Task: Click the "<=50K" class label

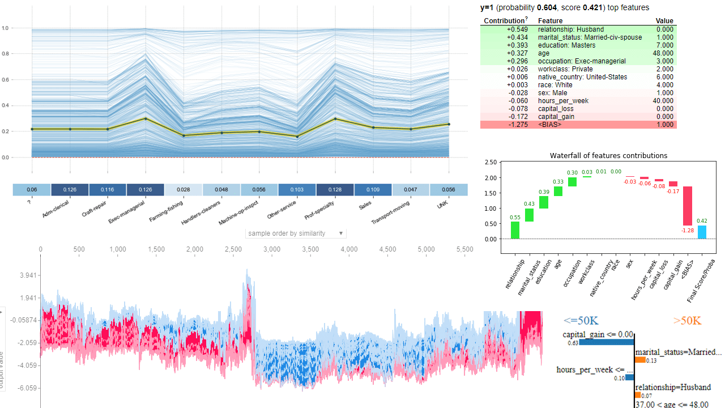Action: click(580, 321)
